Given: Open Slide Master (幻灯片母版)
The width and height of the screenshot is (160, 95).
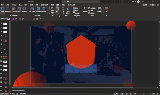Looking at the screenshot, I should (x=32, y=10).
